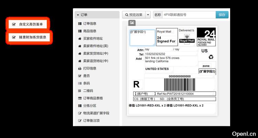Open 订单信息 in the sidebar
This screenshot has height=138, width=258.
pos(90,24)
